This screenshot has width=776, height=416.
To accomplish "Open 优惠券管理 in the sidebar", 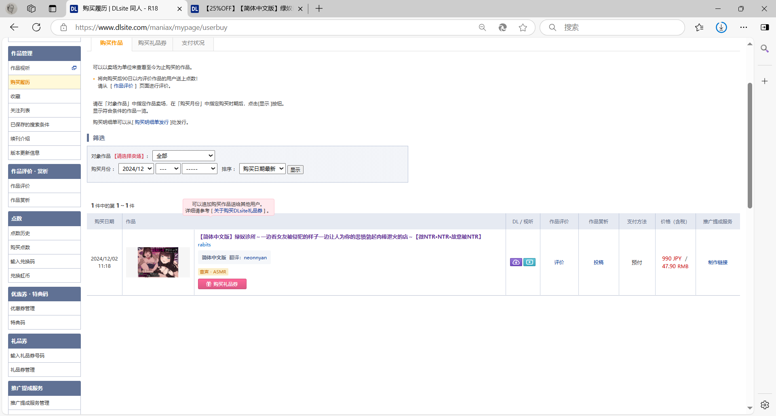I will [44, 308].
